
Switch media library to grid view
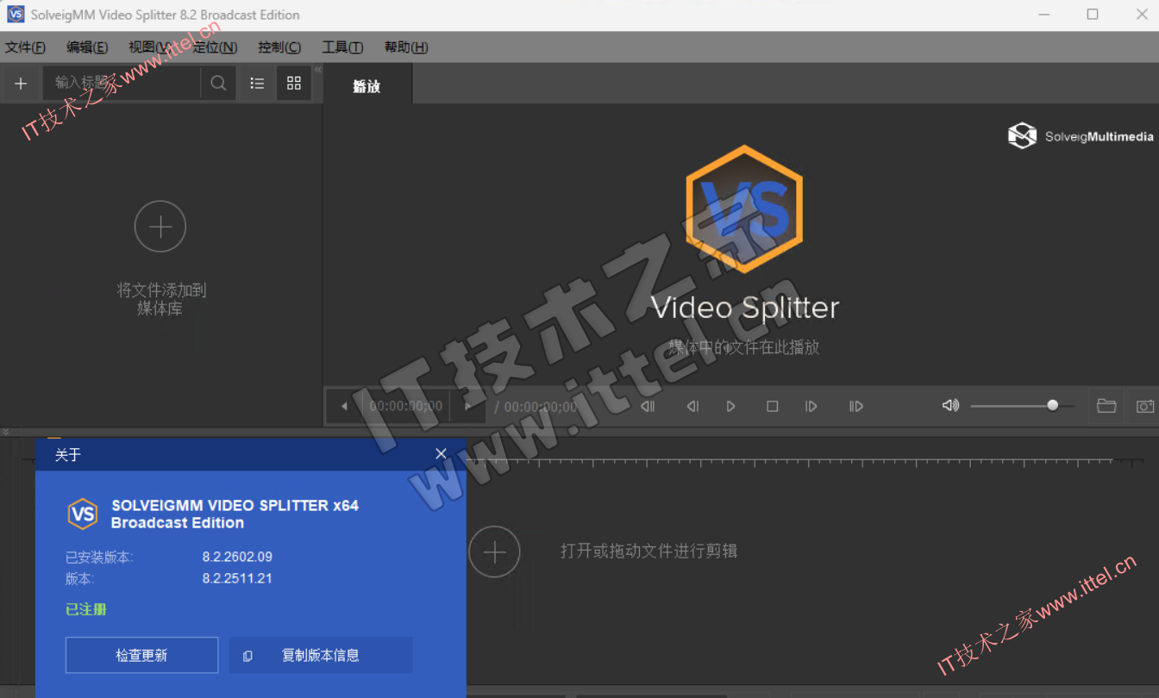pyautogui.click(x=294, y=84)
